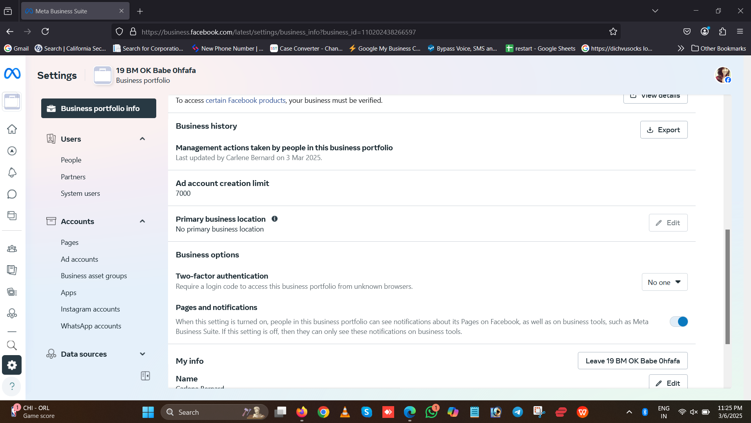Image resolution: width=751 pixels, height=423 pixels.
Task: Open Ad accounts settings
Action: click(79, 259)
